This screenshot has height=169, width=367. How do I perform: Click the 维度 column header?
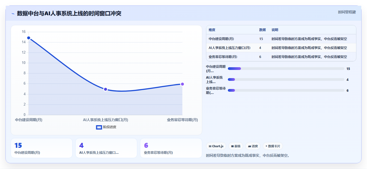pyautogui.click(x=212, y=30)
